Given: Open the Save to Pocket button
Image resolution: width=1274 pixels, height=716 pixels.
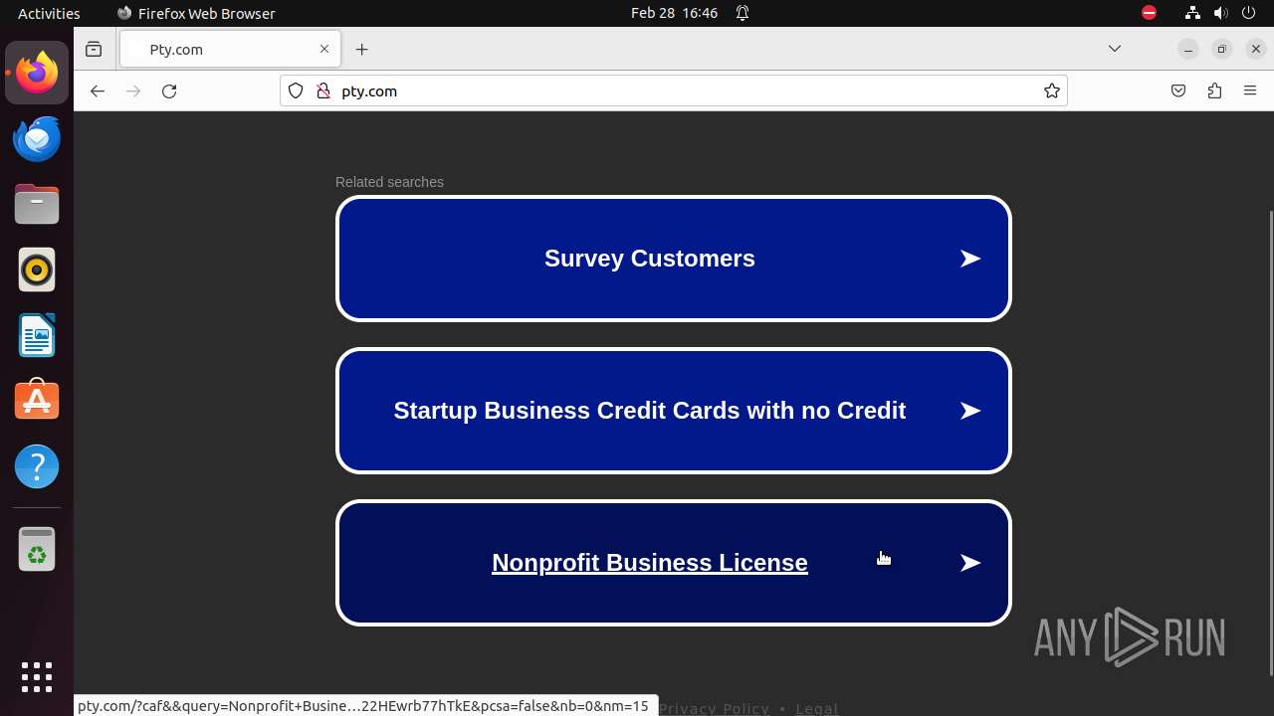Looking at the screenshot, I should 1178,90.
